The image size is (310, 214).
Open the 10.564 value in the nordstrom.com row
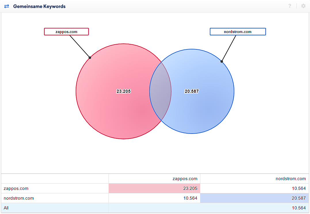tap(190, 198)
